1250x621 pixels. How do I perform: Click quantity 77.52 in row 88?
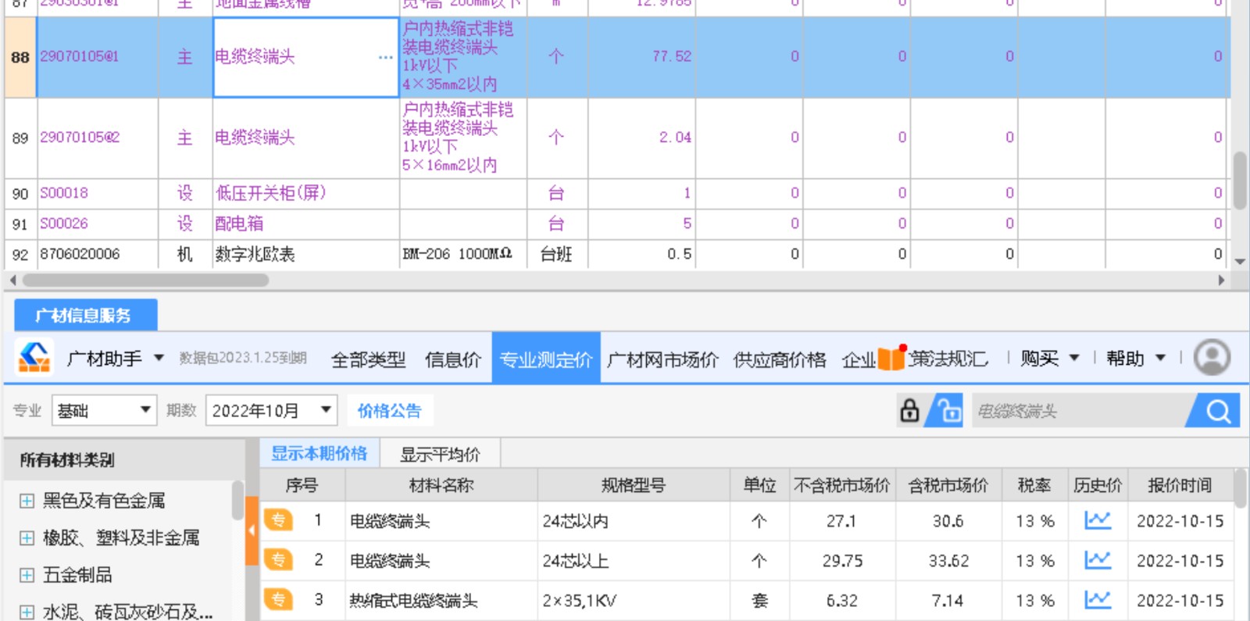pos(672,56)
